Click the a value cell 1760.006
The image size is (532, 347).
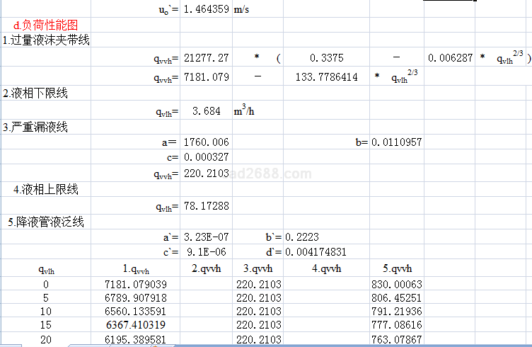206,142
